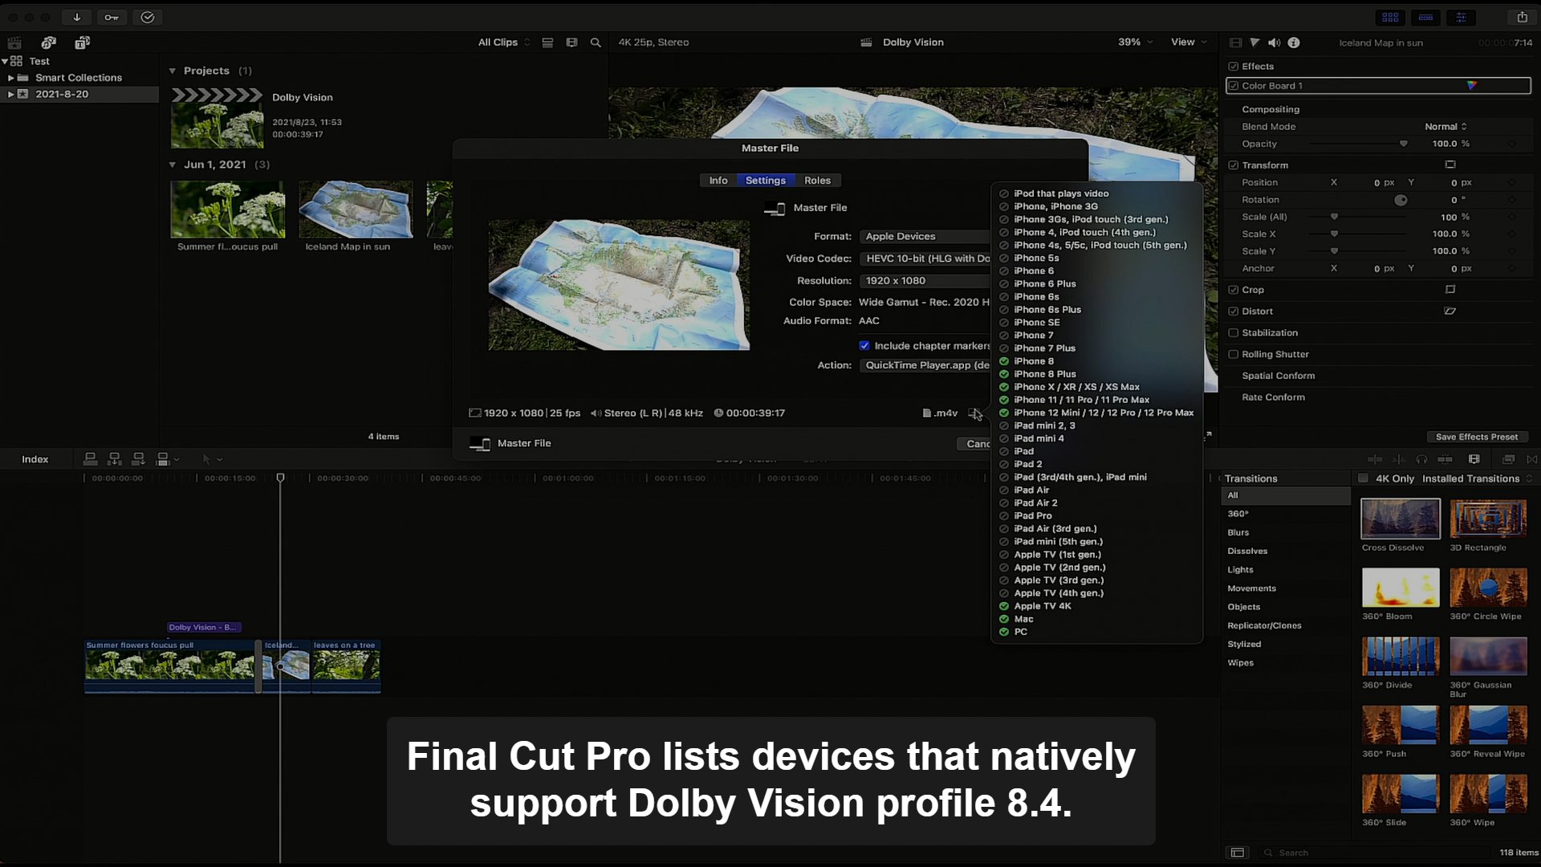Image resolution: width=1541 pixels, height=867 pixels.
Task: Enable the Stabilization checkbox
Action: click(x=1234, y=332)
